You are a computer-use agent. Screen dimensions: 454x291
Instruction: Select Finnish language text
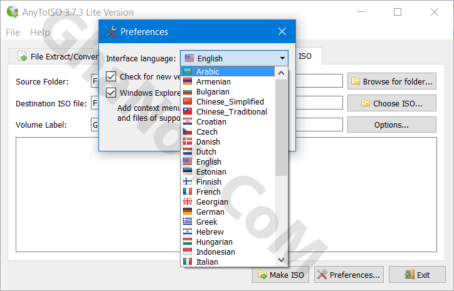point(209,181)
